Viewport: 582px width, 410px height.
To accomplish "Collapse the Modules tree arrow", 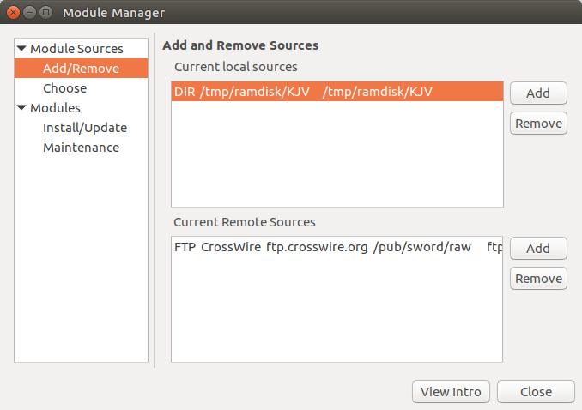I will tap(21, 108).
